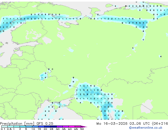Screen dimensions: 168x130
Task: Click the "10" legend scale label
Action: [33, 129]
